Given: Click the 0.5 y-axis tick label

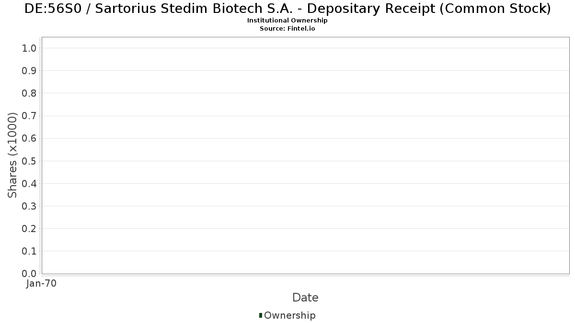Looking at the screenshot, I should tap(29, 161).
